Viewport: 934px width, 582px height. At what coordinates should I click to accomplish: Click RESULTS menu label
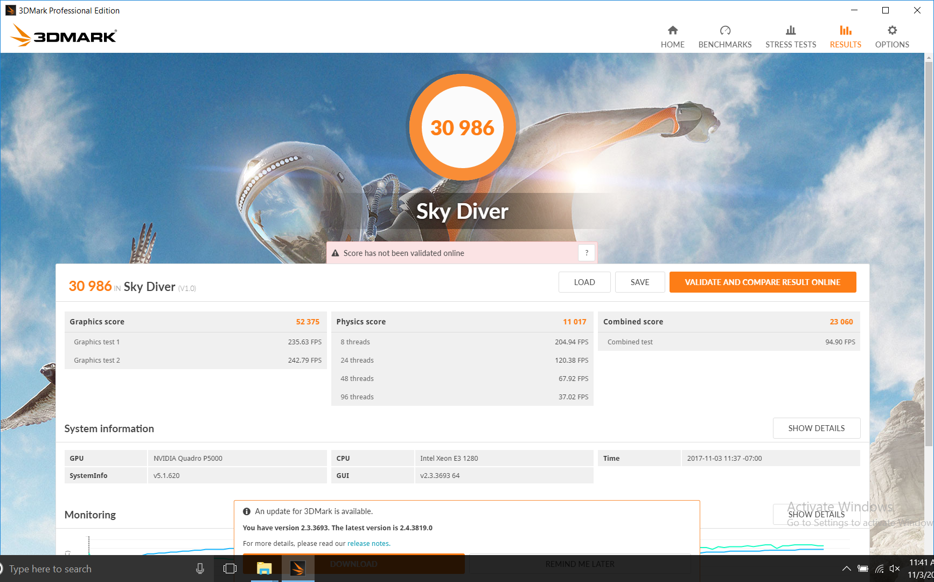click(846, 45)
